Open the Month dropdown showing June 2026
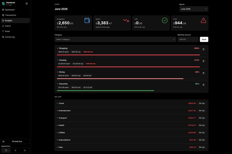This screenshot has height=154, width=232. 194,9
